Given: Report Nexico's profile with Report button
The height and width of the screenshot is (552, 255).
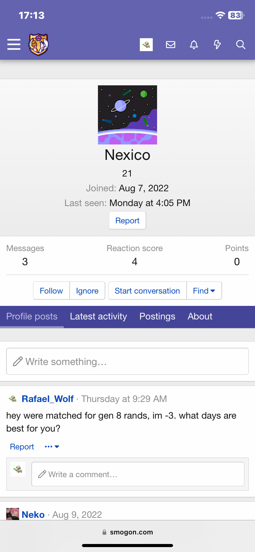Looking at the screenshot, I should coord(127,221).
